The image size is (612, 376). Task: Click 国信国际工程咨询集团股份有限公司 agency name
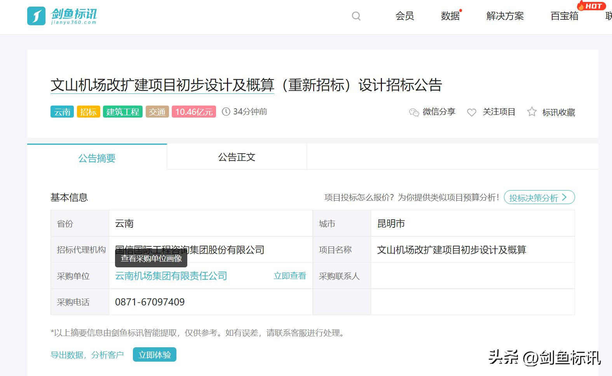[x=190, y=250]
